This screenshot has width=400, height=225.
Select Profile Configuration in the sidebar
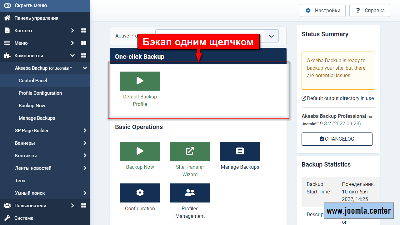(x=40, y=93)
